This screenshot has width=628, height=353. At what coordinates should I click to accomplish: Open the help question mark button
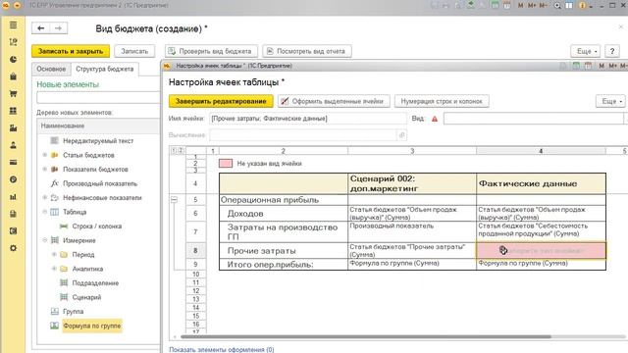click(x=611, y=51)
